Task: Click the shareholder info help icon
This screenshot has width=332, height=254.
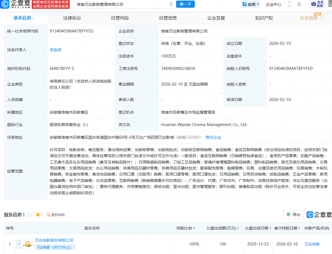Action: coord(29,215)
